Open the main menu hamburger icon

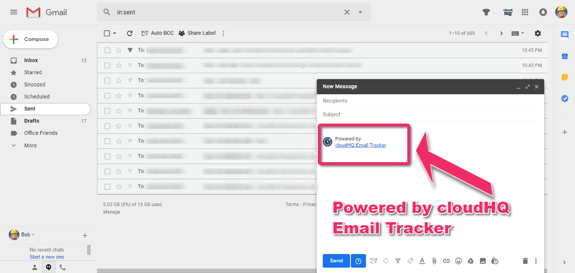click(14, 12)
